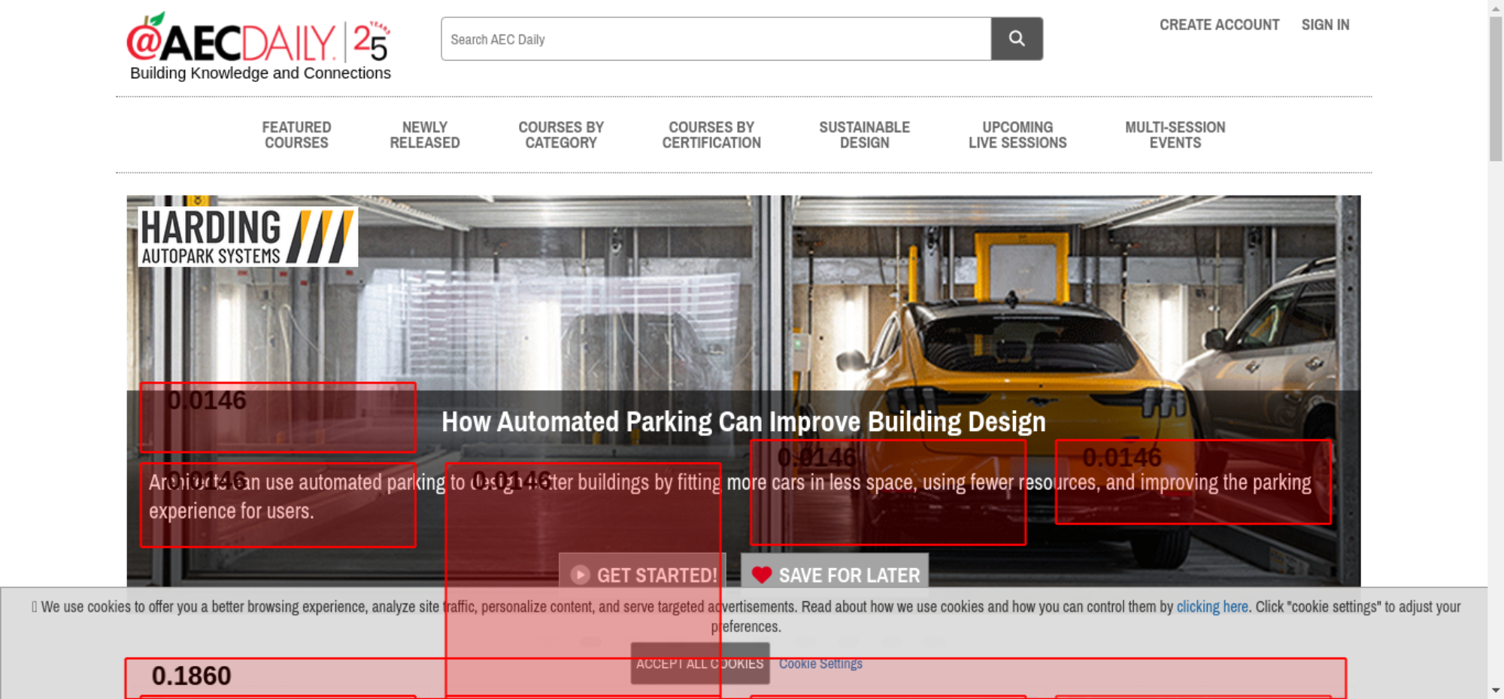Expand Courses by Category
This screenshot has width=1504, height=699.
[560, 135]
